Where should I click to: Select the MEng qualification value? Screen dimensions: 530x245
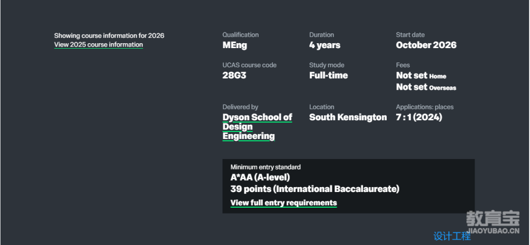(235, 45)
